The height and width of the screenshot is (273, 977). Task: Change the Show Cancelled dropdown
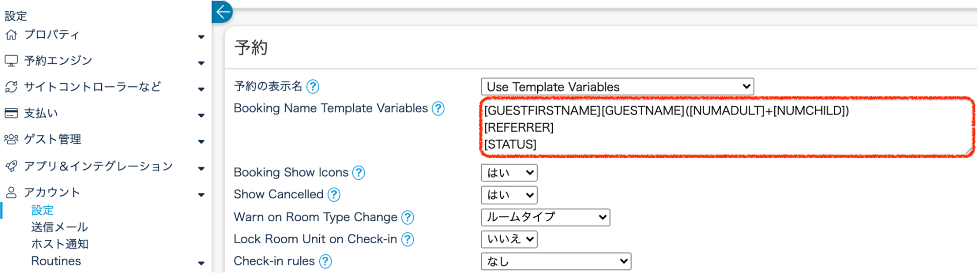tap(509, 195)
